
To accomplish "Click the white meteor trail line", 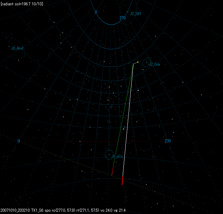I will point(128,120).
